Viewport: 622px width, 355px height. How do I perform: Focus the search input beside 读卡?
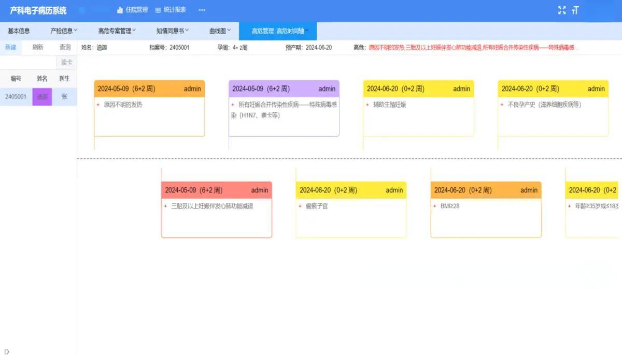click(28, 62)
